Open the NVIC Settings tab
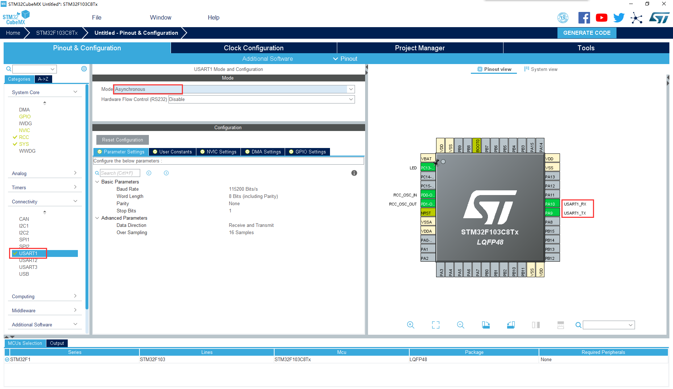The width and height of the screenshot is (673, 389). [218, 152]
